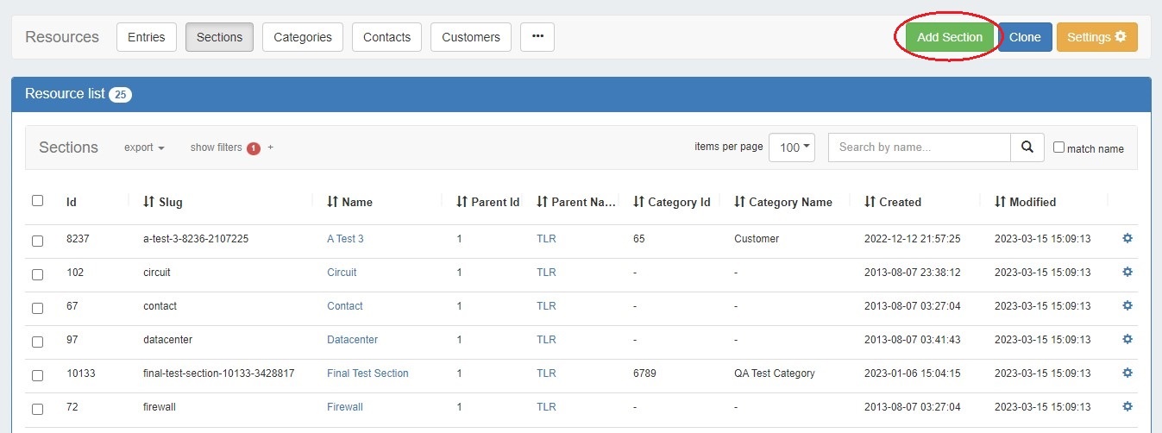Open gear menu for A Test 3 row

point(1127,238)
